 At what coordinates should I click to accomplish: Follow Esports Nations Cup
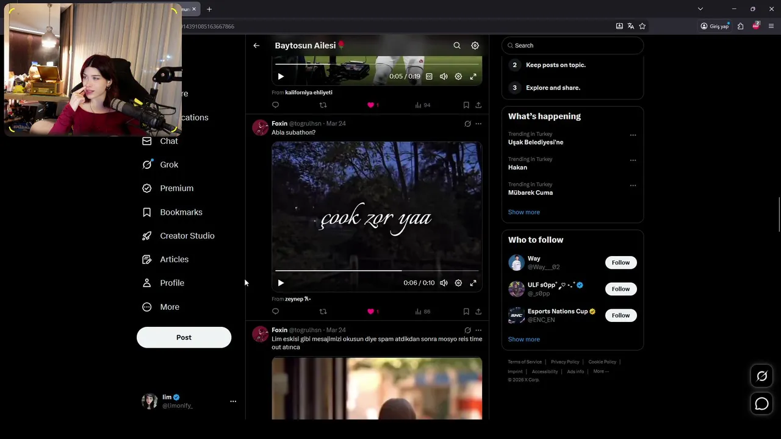click(x=621, y=315)
